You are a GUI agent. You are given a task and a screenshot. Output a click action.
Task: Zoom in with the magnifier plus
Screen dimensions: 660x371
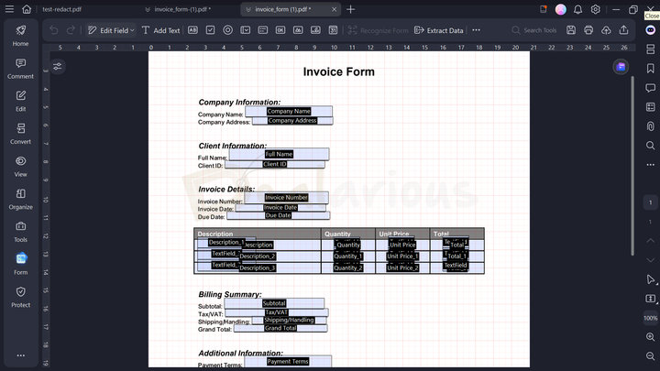pos(650,337)
